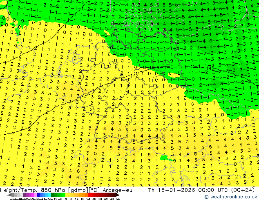Viewport: 259px width, 200px height.
Task: Click the forecast offset '(00+24)'
Action: [x=243, y=190]
